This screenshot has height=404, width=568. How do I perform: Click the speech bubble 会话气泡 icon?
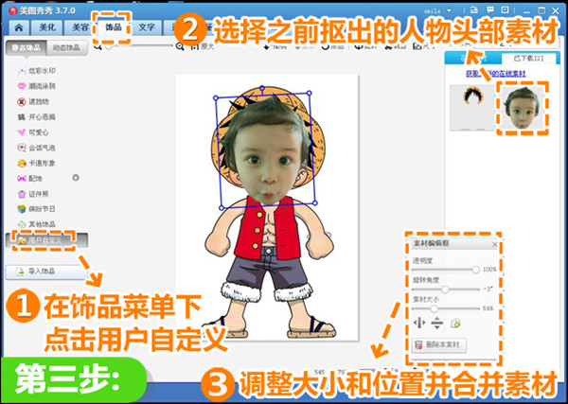tap(22, 148)
